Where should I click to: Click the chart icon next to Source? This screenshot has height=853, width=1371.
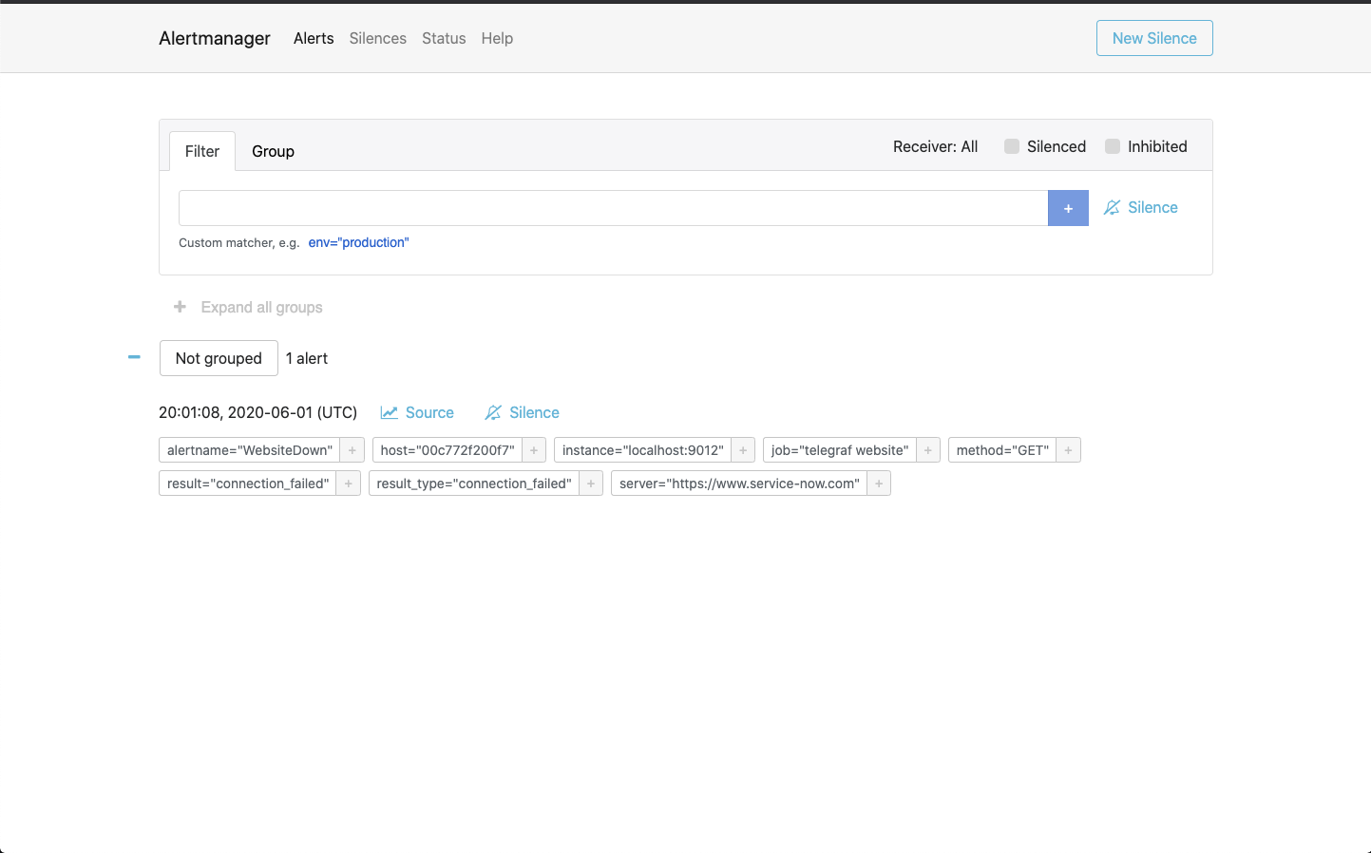pos(389,412)
